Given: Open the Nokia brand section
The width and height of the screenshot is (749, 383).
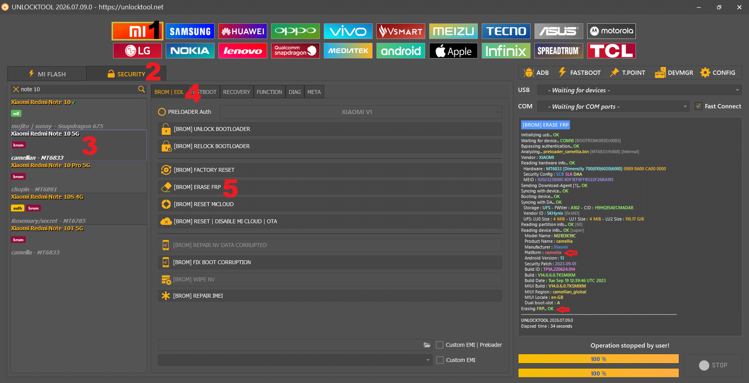Looking at the screenshot, I should 190,51.
